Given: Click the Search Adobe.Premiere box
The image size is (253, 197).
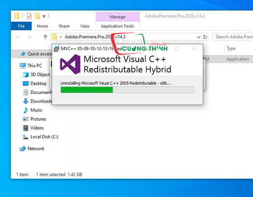Looking at the screenshot, I should click(233, 37).
